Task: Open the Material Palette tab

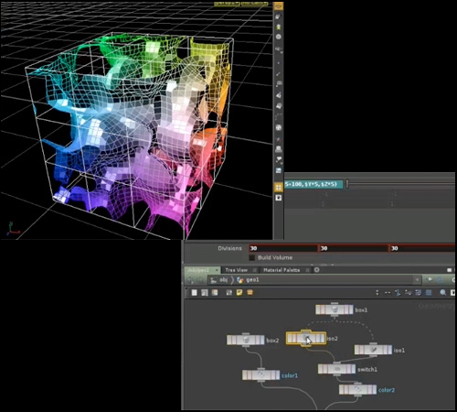Action: (x=282, y=270)
